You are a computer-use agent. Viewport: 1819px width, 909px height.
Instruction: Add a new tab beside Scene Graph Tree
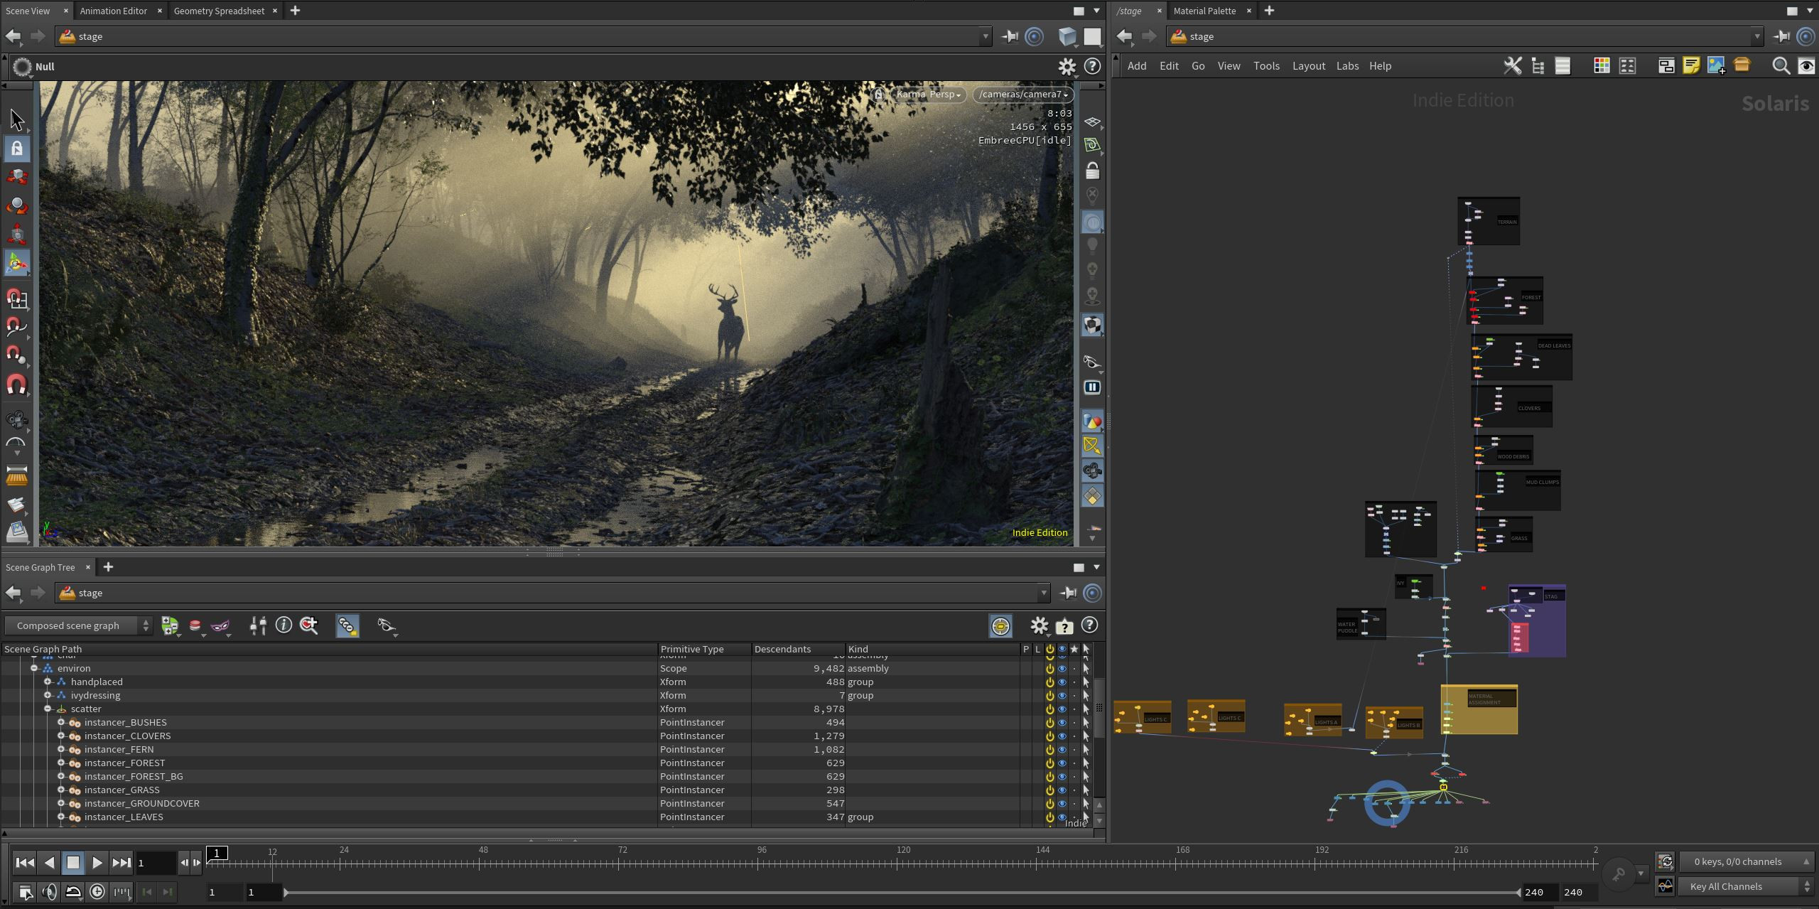(x=108, y=567)
